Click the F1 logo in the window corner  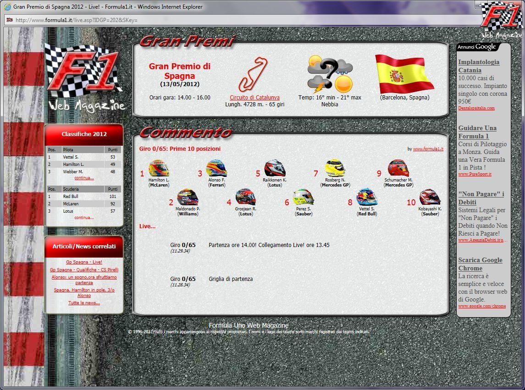[502, 19]
